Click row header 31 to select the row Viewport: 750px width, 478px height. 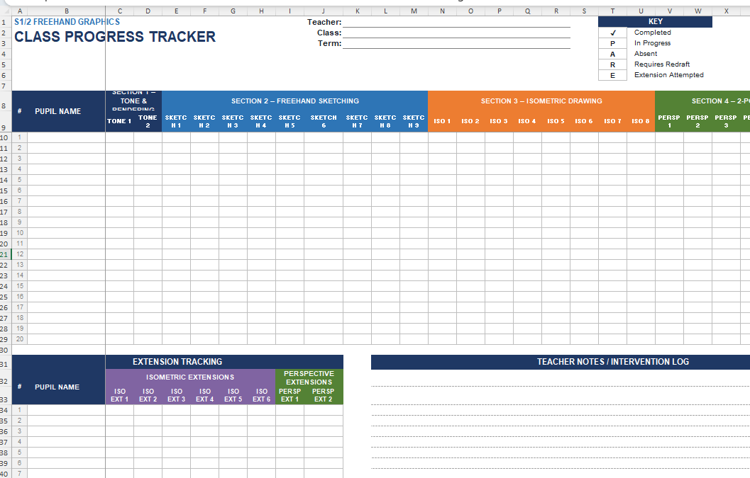4,365
